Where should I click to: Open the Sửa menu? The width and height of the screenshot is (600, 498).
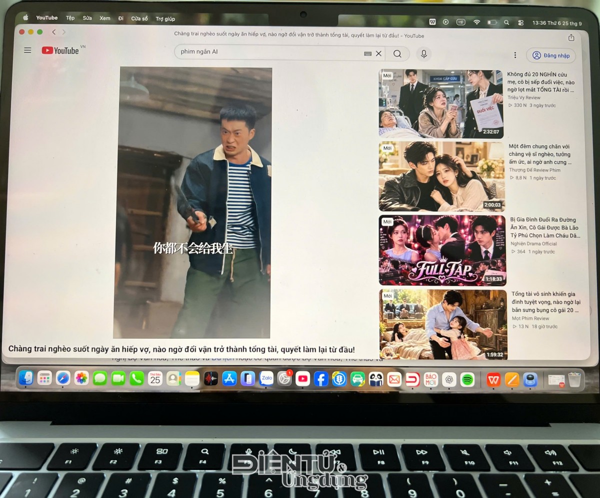87,18
